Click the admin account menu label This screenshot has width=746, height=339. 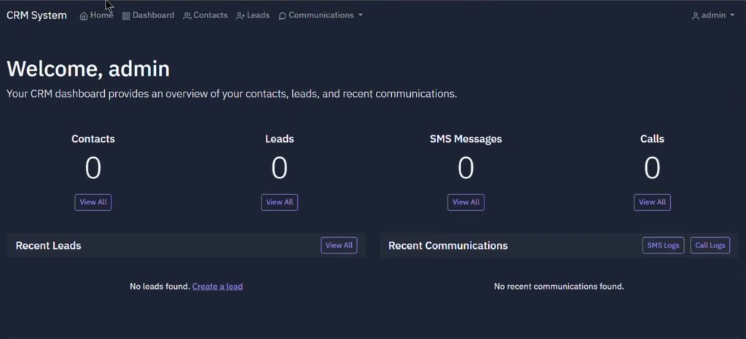(x=714, y=15)
